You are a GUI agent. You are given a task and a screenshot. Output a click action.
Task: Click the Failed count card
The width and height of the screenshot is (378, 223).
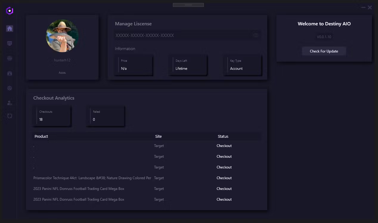(106, 116)
